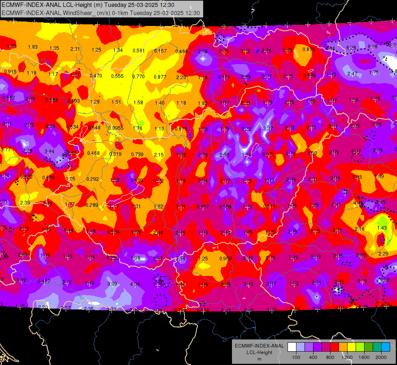Click the LCL-Height title line at top
The height and width of the screenshot is (365, 397).
pyautogui.click(x=88, y=5)
